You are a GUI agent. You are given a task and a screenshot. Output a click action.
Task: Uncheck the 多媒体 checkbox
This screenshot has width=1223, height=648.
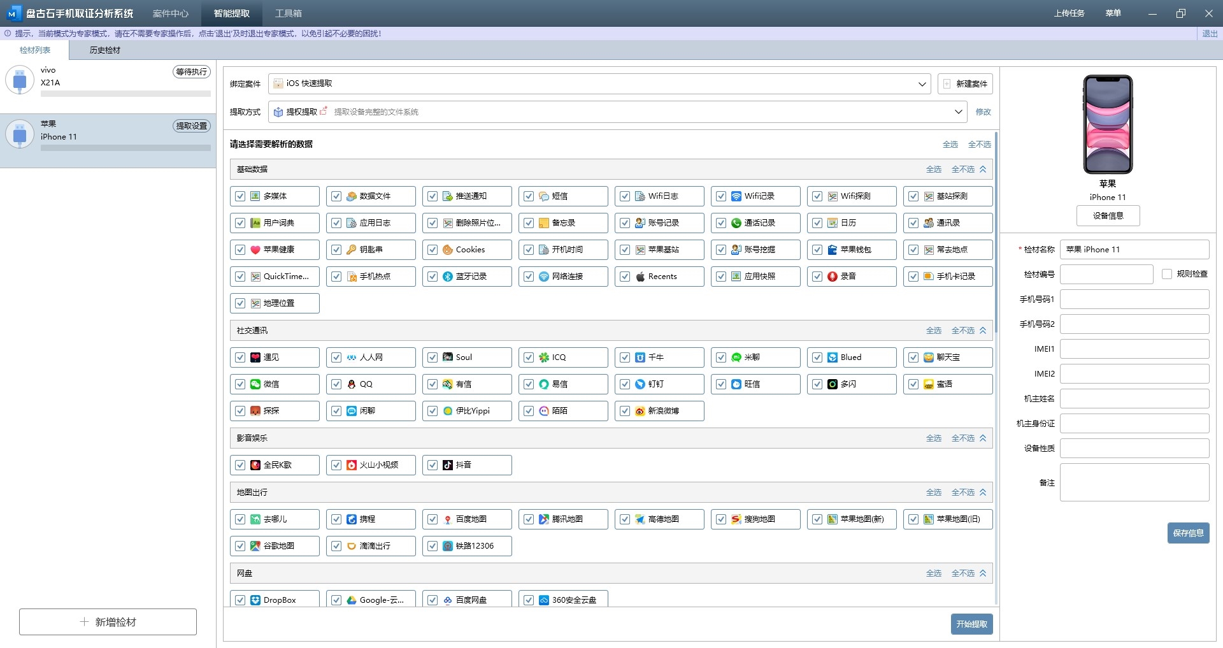[240, 196]
